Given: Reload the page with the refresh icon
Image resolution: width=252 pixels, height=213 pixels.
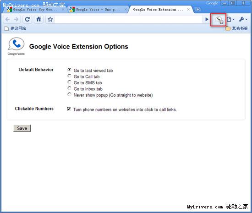Looking at the screenshot, I should [x=27, y=19].
